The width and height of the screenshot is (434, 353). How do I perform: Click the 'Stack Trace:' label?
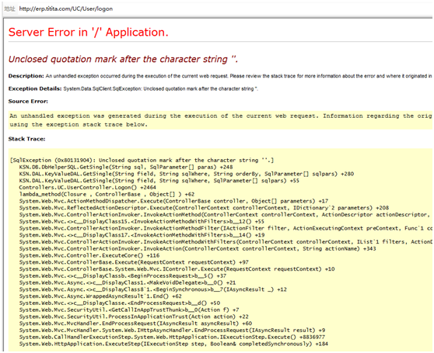(x=26, y=139)
